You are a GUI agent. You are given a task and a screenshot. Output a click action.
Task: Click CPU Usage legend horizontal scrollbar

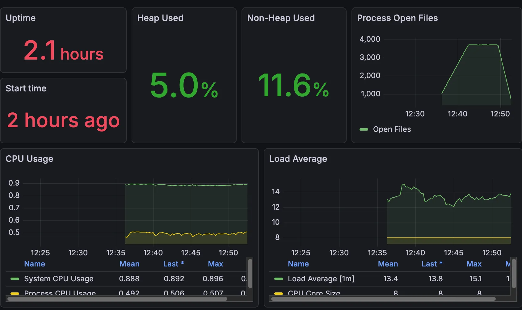point(117,299)
